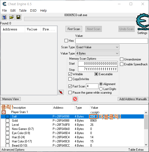This screenshot has width=149, height=152.
Task: Click the Add Address Manually button
Action: tap(133, 99)
